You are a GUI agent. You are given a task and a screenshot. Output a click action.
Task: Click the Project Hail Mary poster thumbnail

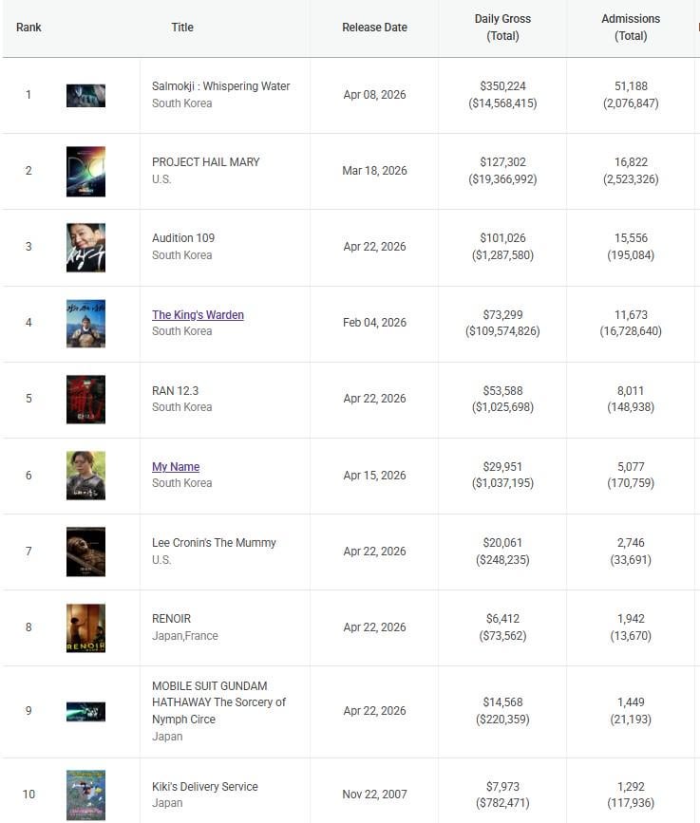[x=85, y=171]
